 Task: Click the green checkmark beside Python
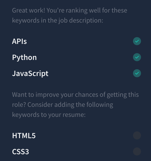[x=137, y=57]
